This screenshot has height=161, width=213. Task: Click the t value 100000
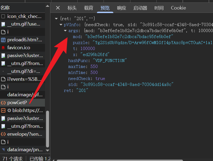88,49
